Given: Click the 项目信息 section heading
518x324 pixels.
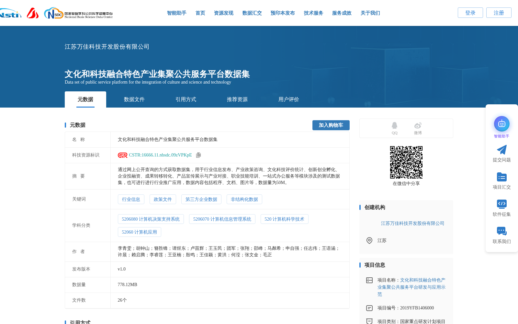Looking at the screenshot, I should [375, 265].
